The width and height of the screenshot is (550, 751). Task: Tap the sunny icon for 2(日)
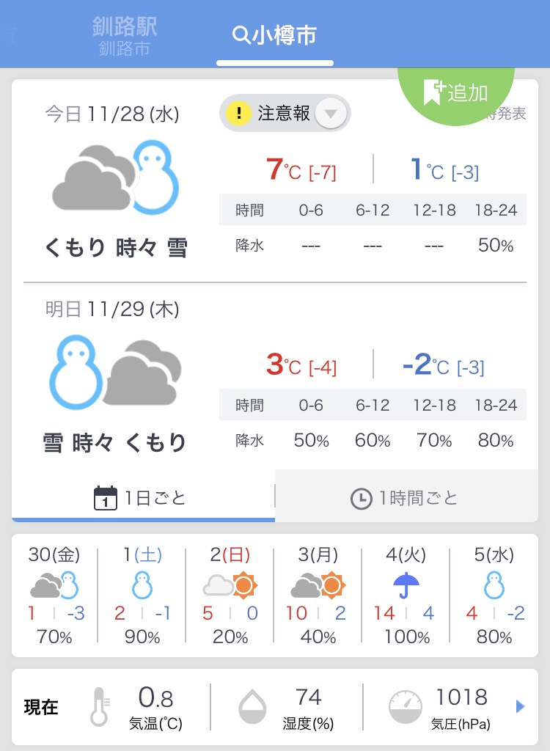click(x=244, y=585)
